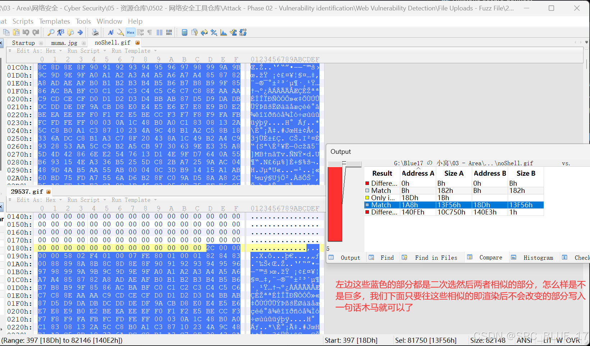The image size is (590, 346).
Task: Close the 29537.gif tab
Action: coord(49,192)
